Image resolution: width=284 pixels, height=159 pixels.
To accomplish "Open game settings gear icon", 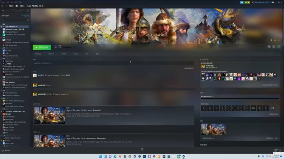I will pos(269,47).
